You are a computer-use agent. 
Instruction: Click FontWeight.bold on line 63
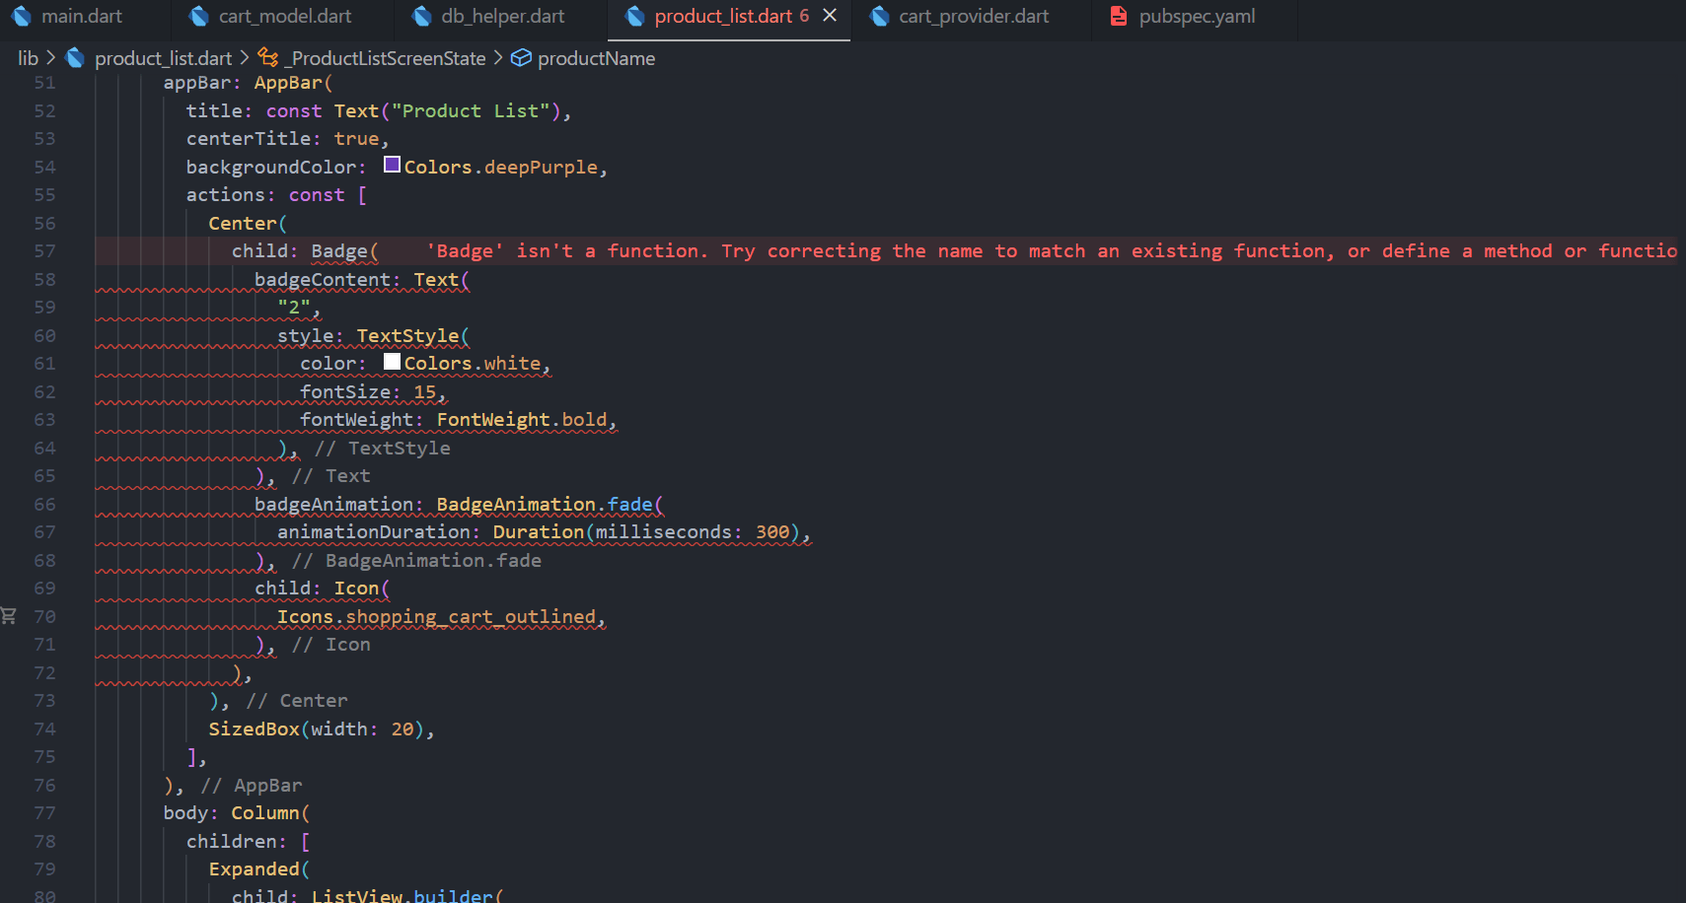(x=522, y=420)
